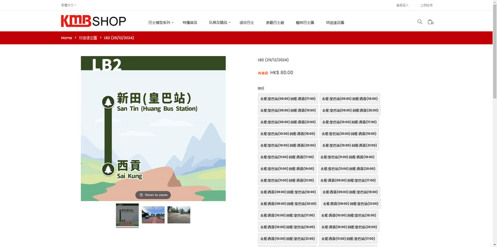This screenshot has height=247, width=497.
Task: Click the main LB2 product image
Action: click(x=153, y=129)
